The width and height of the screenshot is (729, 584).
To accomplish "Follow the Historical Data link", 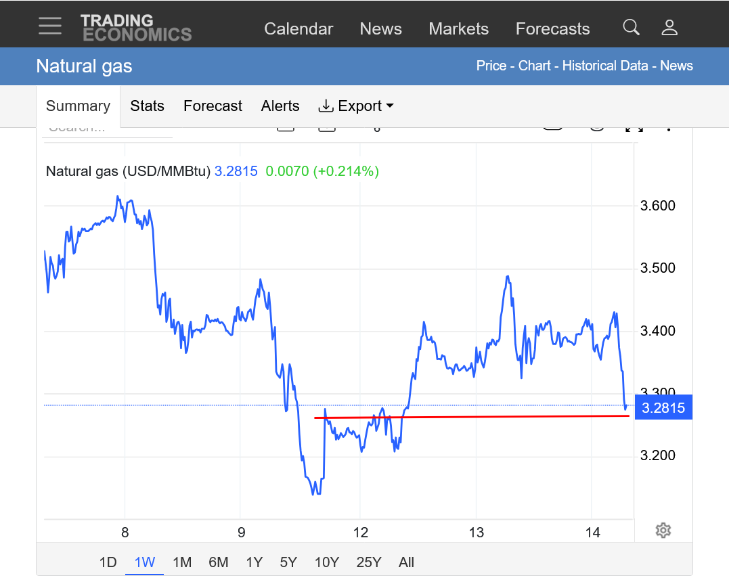I will point(606,66).
